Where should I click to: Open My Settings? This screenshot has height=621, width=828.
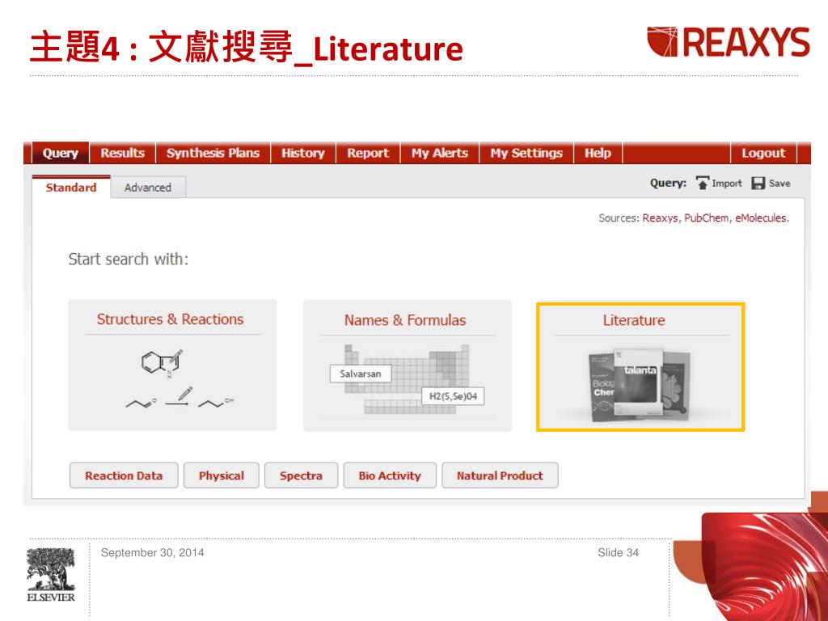[x=526, y=153]
